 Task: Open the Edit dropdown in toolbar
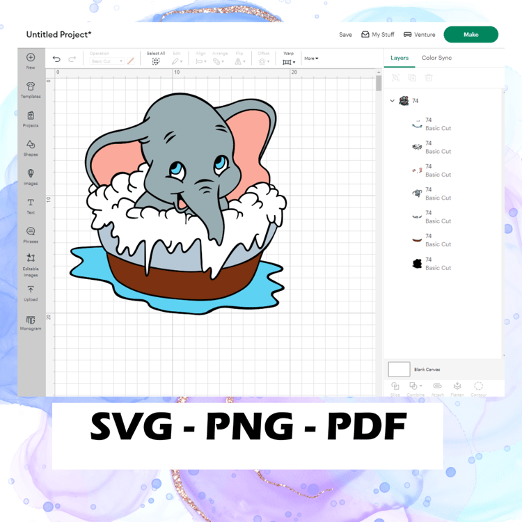tap(177, 61)
